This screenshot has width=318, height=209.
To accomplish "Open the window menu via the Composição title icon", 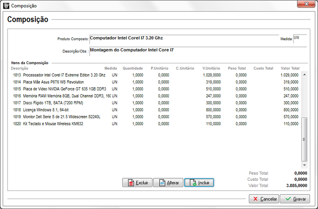I will (6, 6).
